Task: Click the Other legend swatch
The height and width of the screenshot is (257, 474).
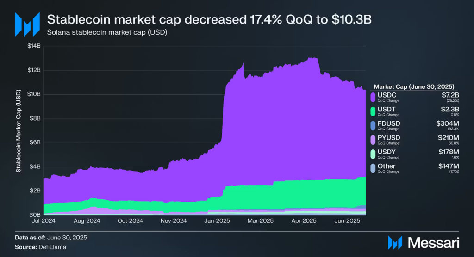Action: pyautogui.click(x=373, y=167)
